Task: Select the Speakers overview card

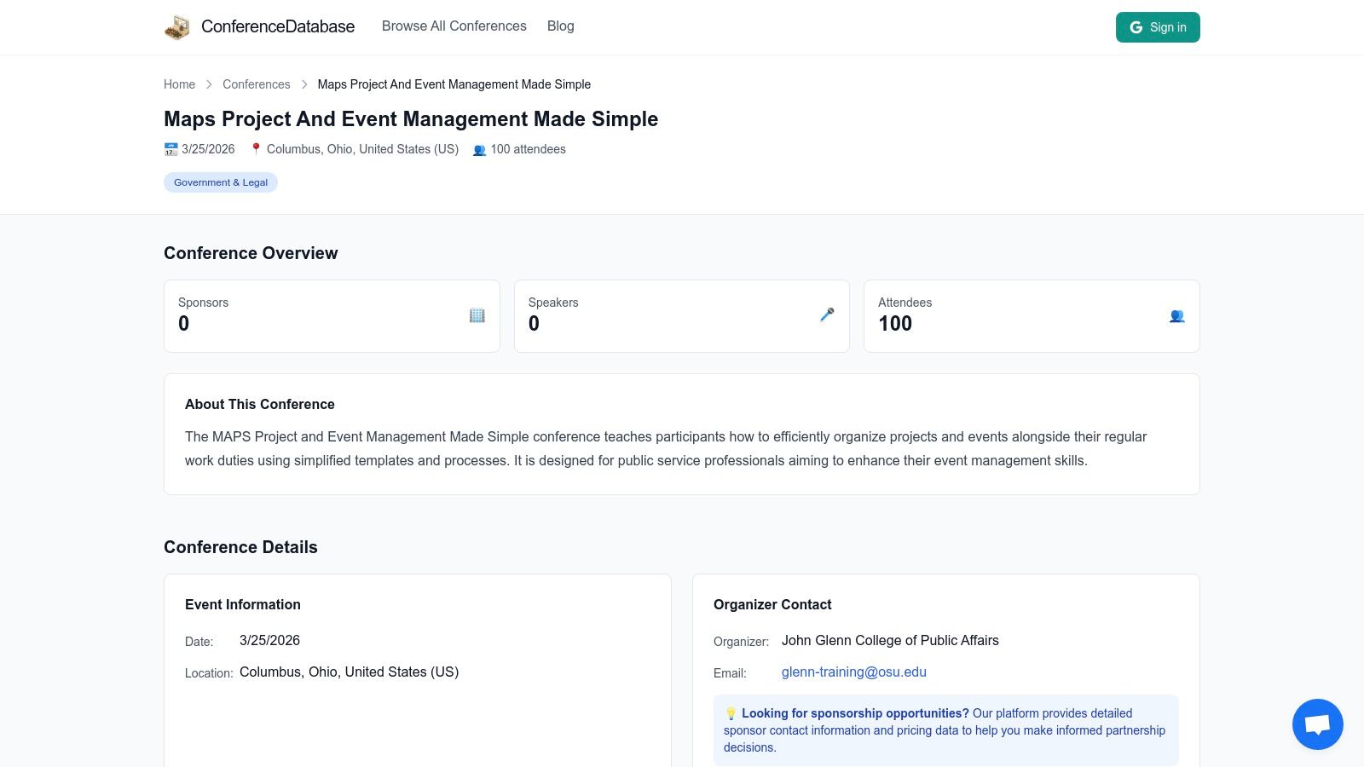Action: pos(681,316)
